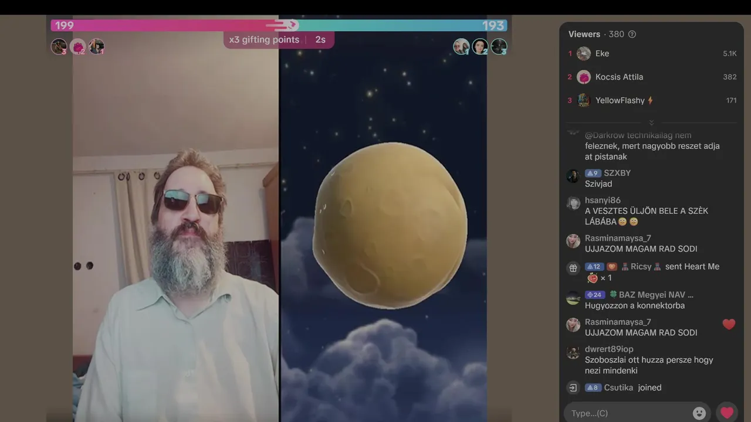Open the emoji picker in chat input
Image resolution: width=751 pixels, height=422 pixels.
click(699, 413)
